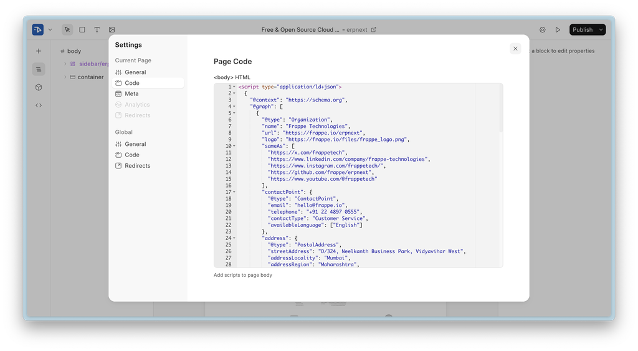This screenshot has width=638, height=351.
Task: Open Current Page Redirects settings
Action: (x=148, y=115)
